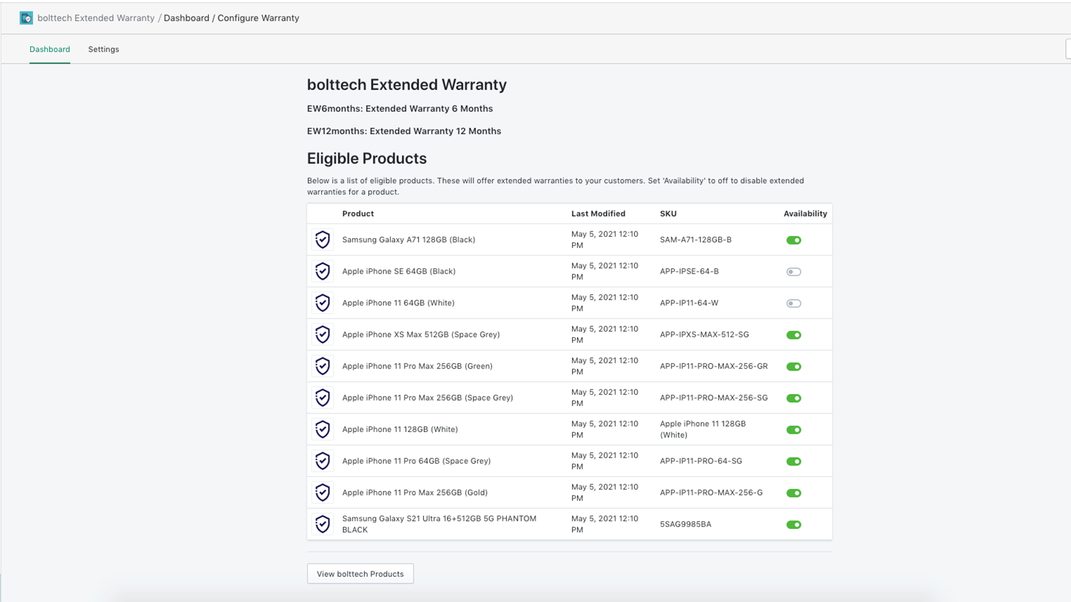The height and width of the screenshot is (602, 1071).
Task: Click SKU 5SAG9985BA
Action: coord(685,524)
